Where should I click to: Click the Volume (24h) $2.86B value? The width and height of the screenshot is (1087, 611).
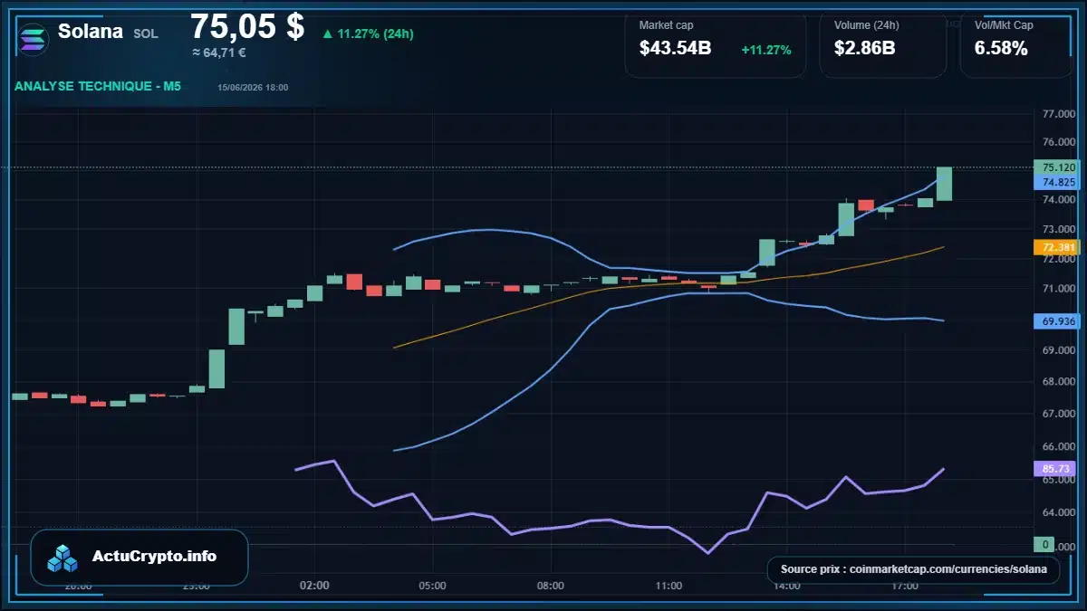click(864, 49)
